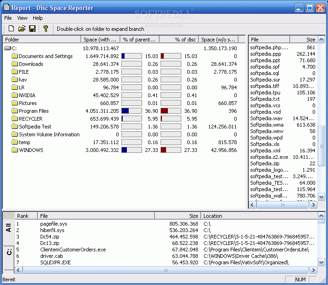Image resolution: width=328 pixels, height=285 pixels.
Task: Click the Rank column header
Action: [x=26, y=216]
